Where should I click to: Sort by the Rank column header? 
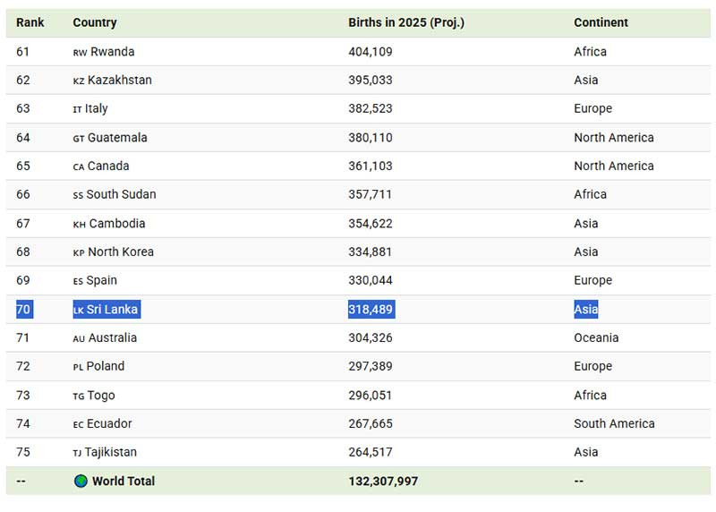(x=30, y=22)
